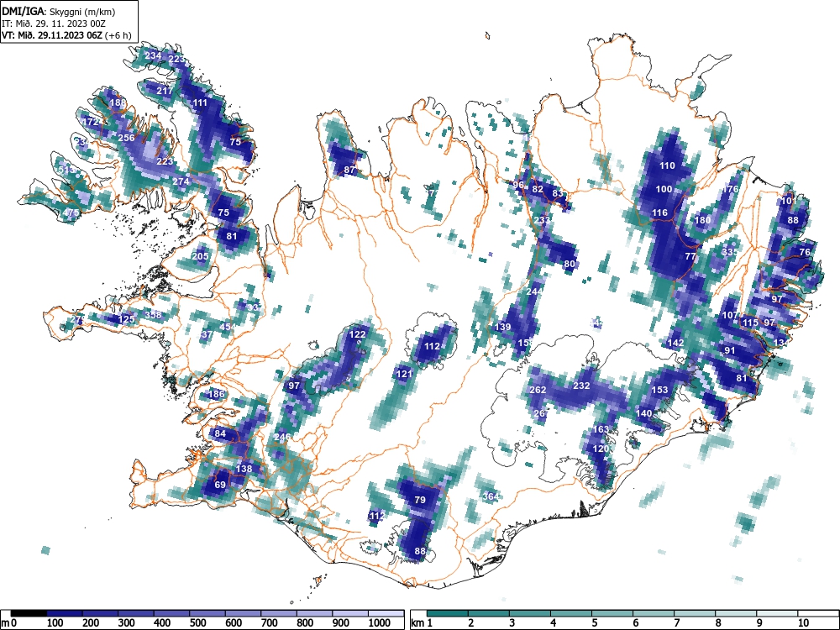Click the map value '142'
Image resolution: width=840 pixels, height=630 pixels.
pos(676,343)
